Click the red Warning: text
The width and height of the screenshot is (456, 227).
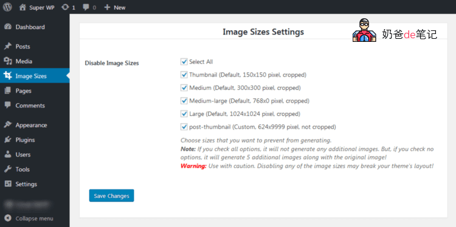193,166
